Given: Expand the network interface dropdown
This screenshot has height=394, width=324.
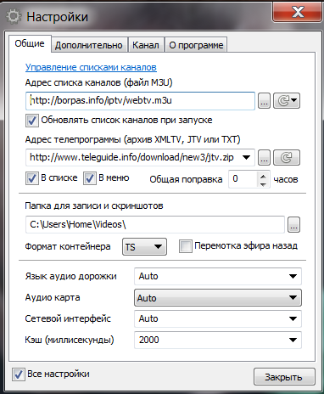Looking at the screenshot, I should 218,318.
